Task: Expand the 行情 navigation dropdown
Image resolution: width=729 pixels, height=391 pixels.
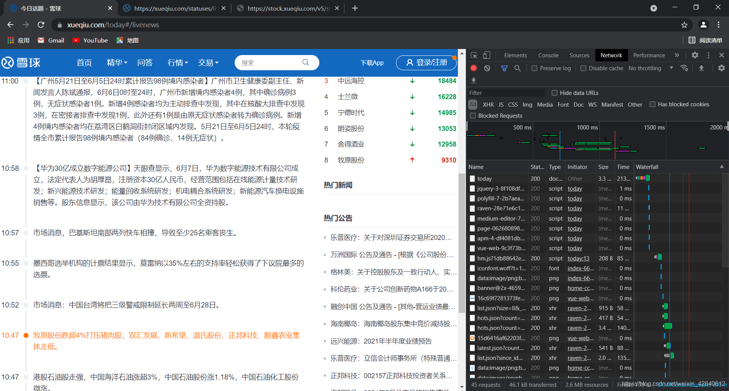Action: tap(178, 63)
